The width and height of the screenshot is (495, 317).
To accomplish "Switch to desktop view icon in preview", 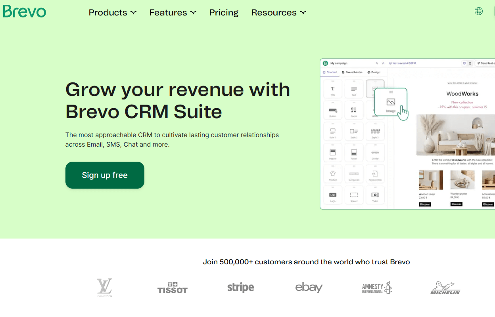I will click(x=464, y=63).
